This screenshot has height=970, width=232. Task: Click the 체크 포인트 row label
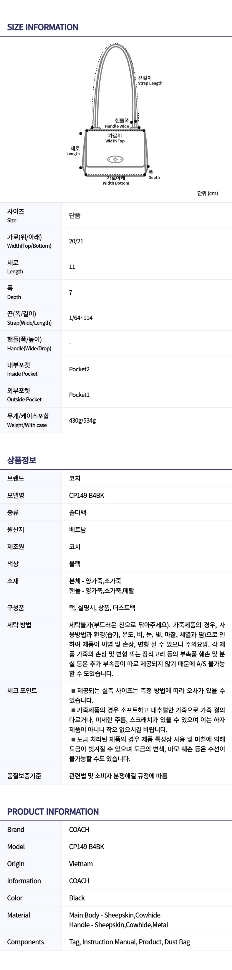pyautogui.click(x=22, y=691)
